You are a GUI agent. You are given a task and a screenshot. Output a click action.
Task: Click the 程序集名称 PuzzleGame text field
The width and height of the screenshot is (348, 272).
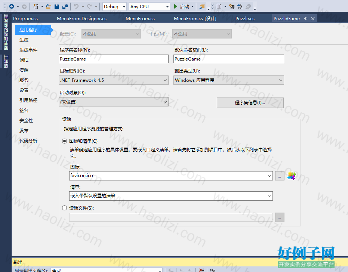click(114, 59)
